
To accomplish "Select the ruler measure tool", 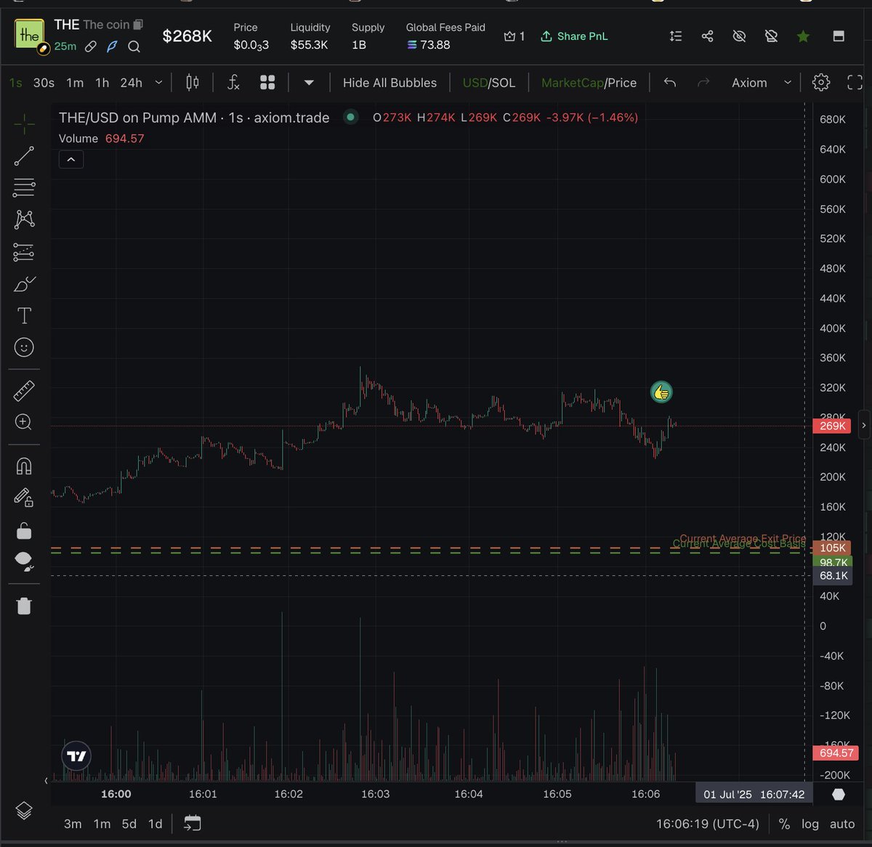I will 24,391.
